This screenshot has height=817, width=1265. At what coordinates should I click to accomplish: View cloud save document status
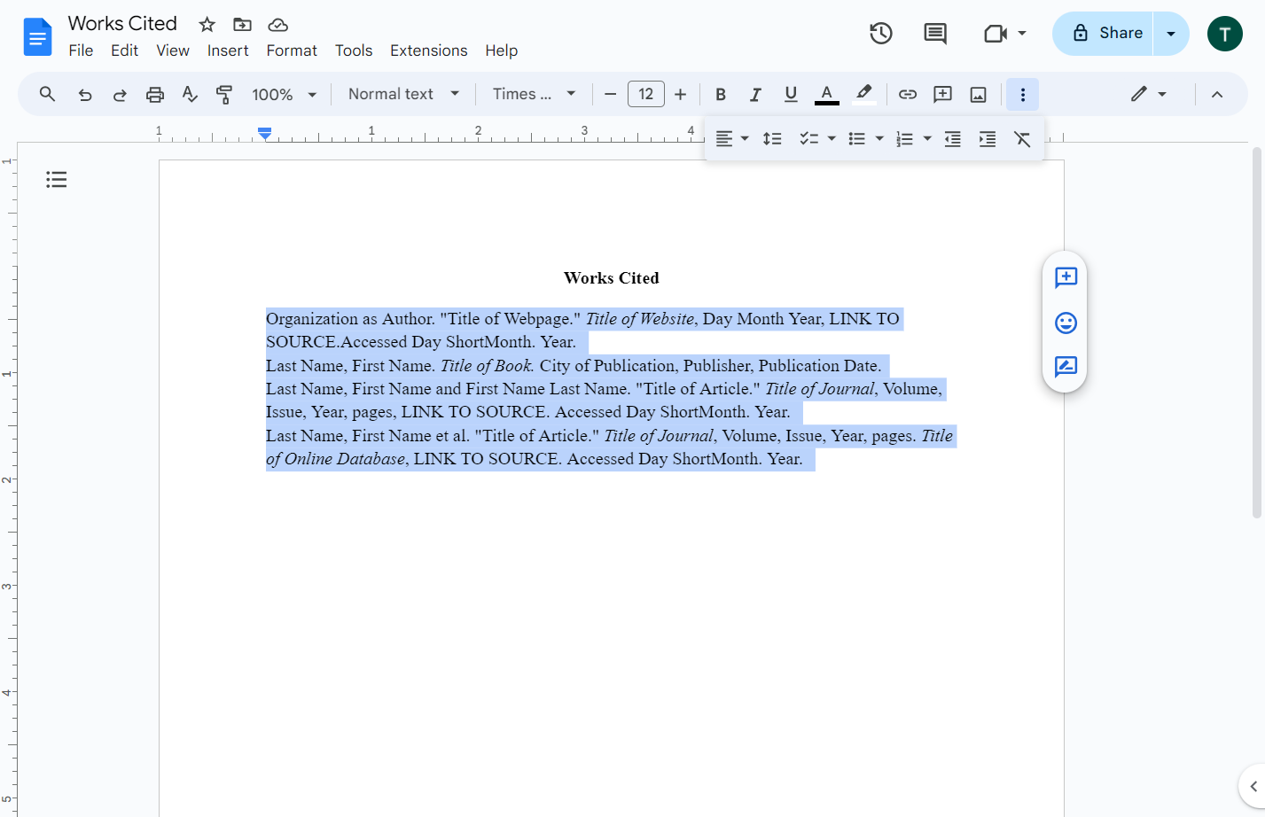tap(277, 24)
